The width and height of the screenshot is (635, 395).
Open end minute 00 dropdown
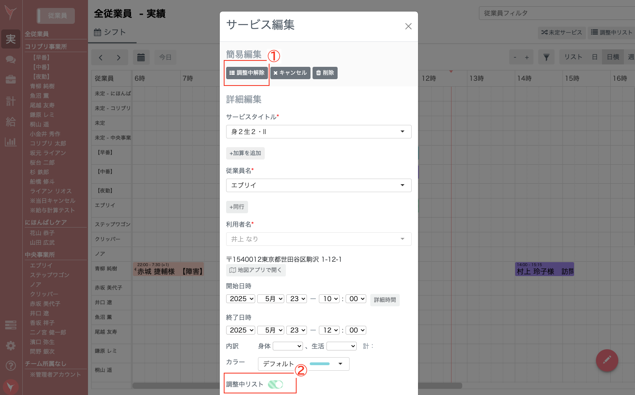click(356, 330)
